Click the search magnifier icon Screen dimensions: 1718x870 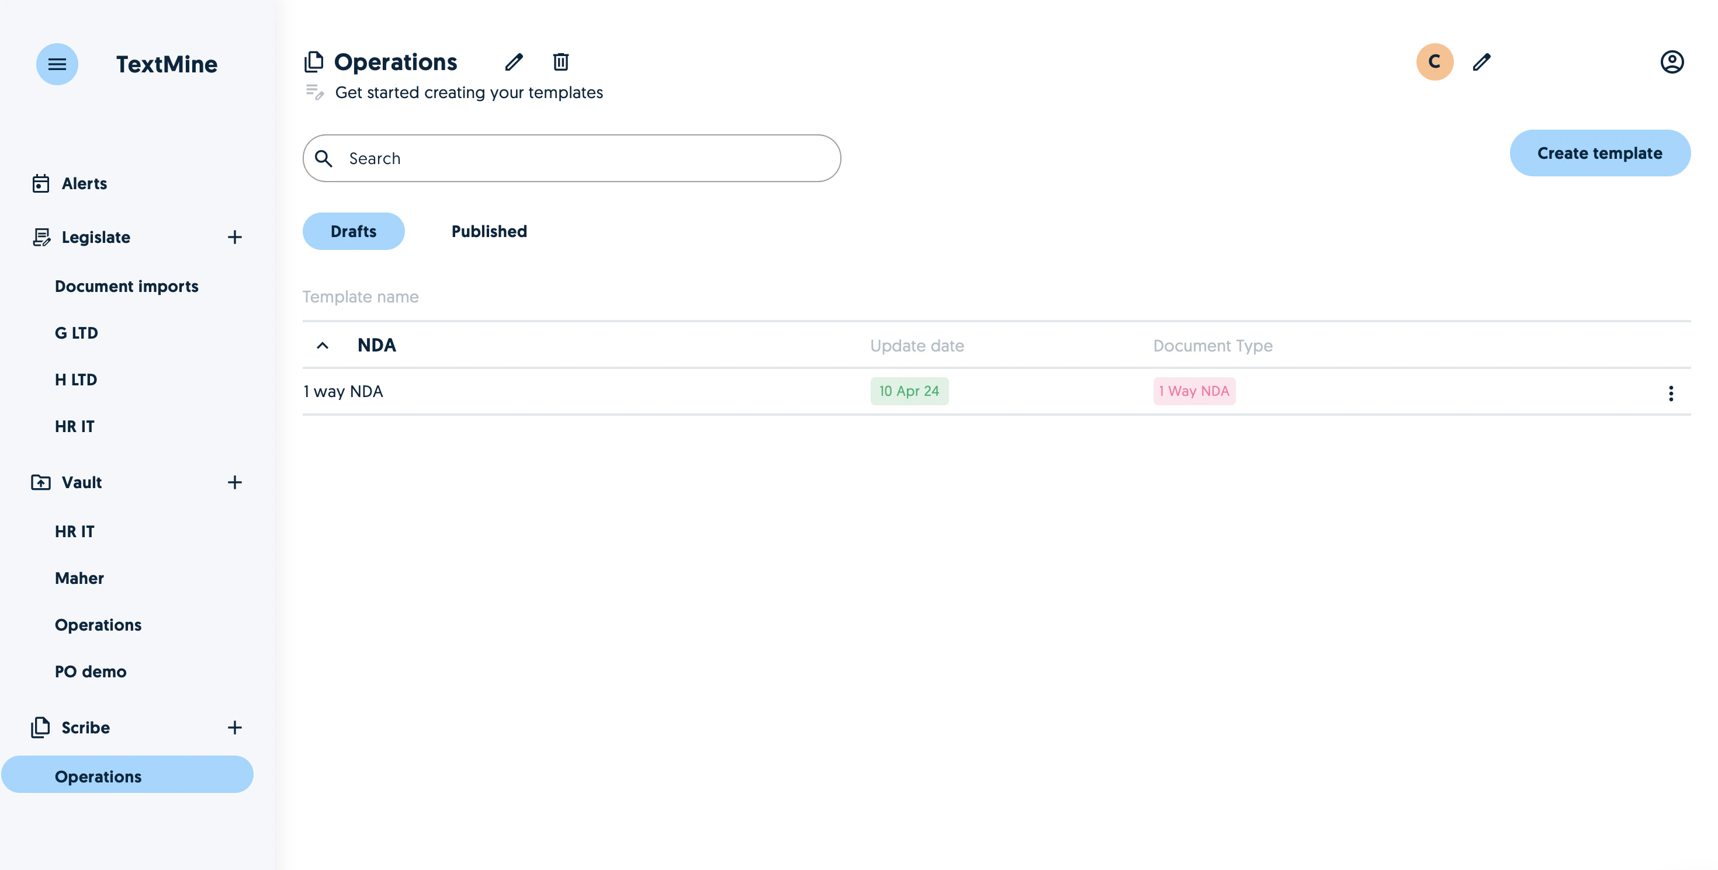[324, 159]
